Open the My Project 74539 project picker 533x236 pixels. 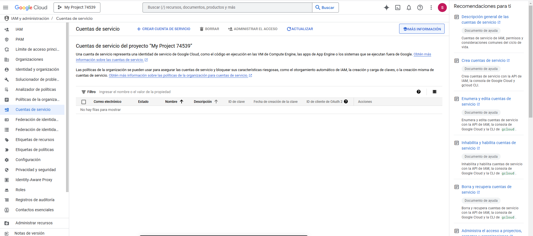click(77, 8)
